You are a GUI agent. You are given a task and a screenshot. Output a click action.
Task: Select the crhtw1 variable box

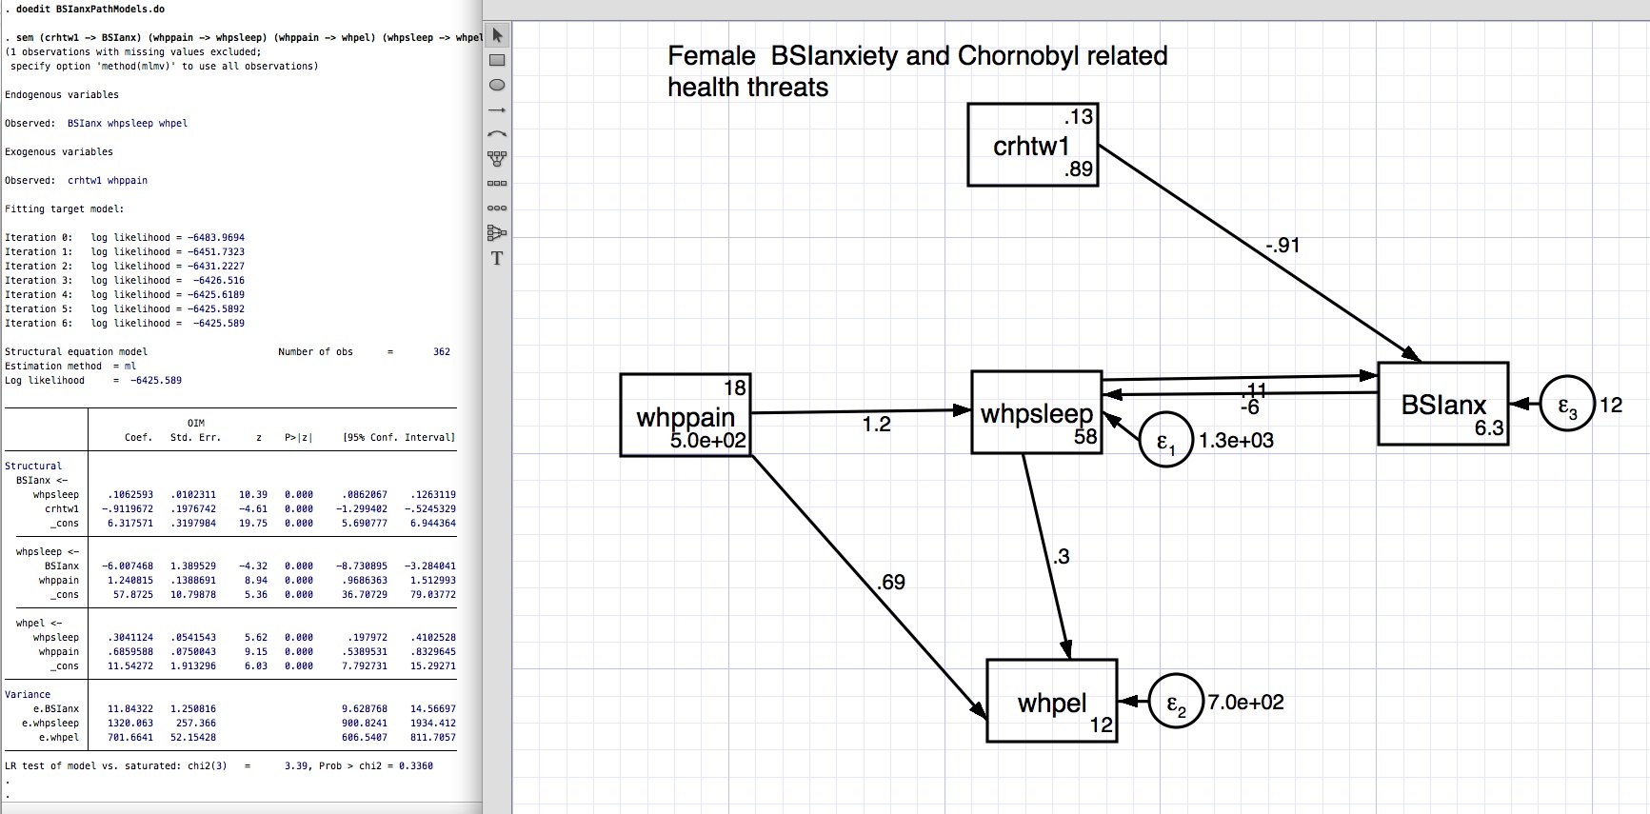[1033, 145]
